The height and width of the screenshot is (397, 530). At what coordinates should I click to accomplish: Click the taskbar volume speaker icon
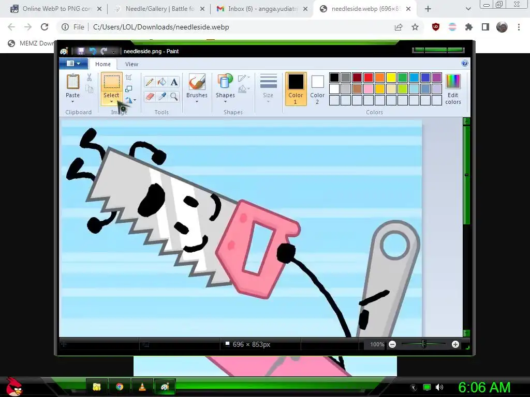(439, 387)
